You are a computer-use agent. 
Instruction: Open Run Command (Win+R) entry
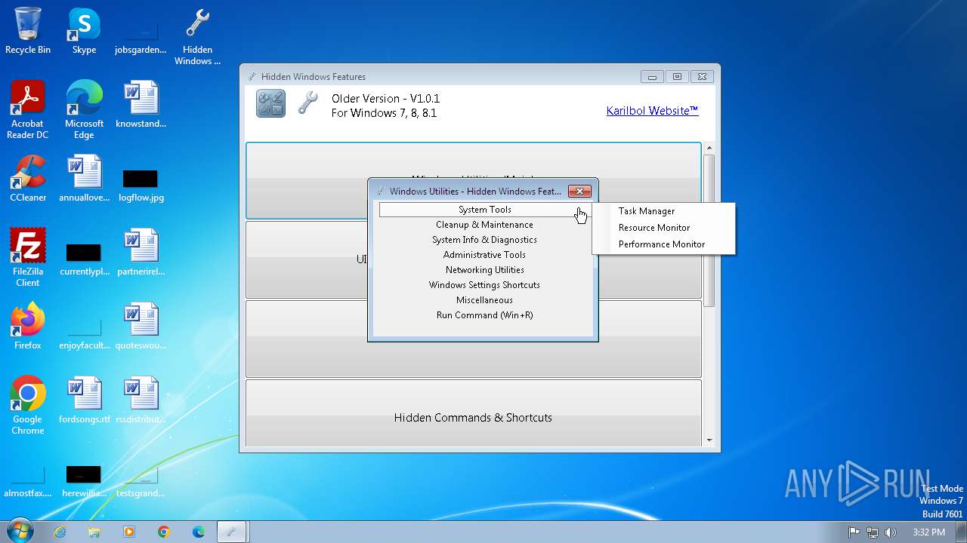tap(484, 315)
